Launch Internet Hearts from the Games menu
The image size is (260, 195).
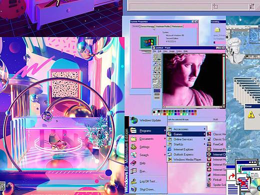[x=216, y=159]
